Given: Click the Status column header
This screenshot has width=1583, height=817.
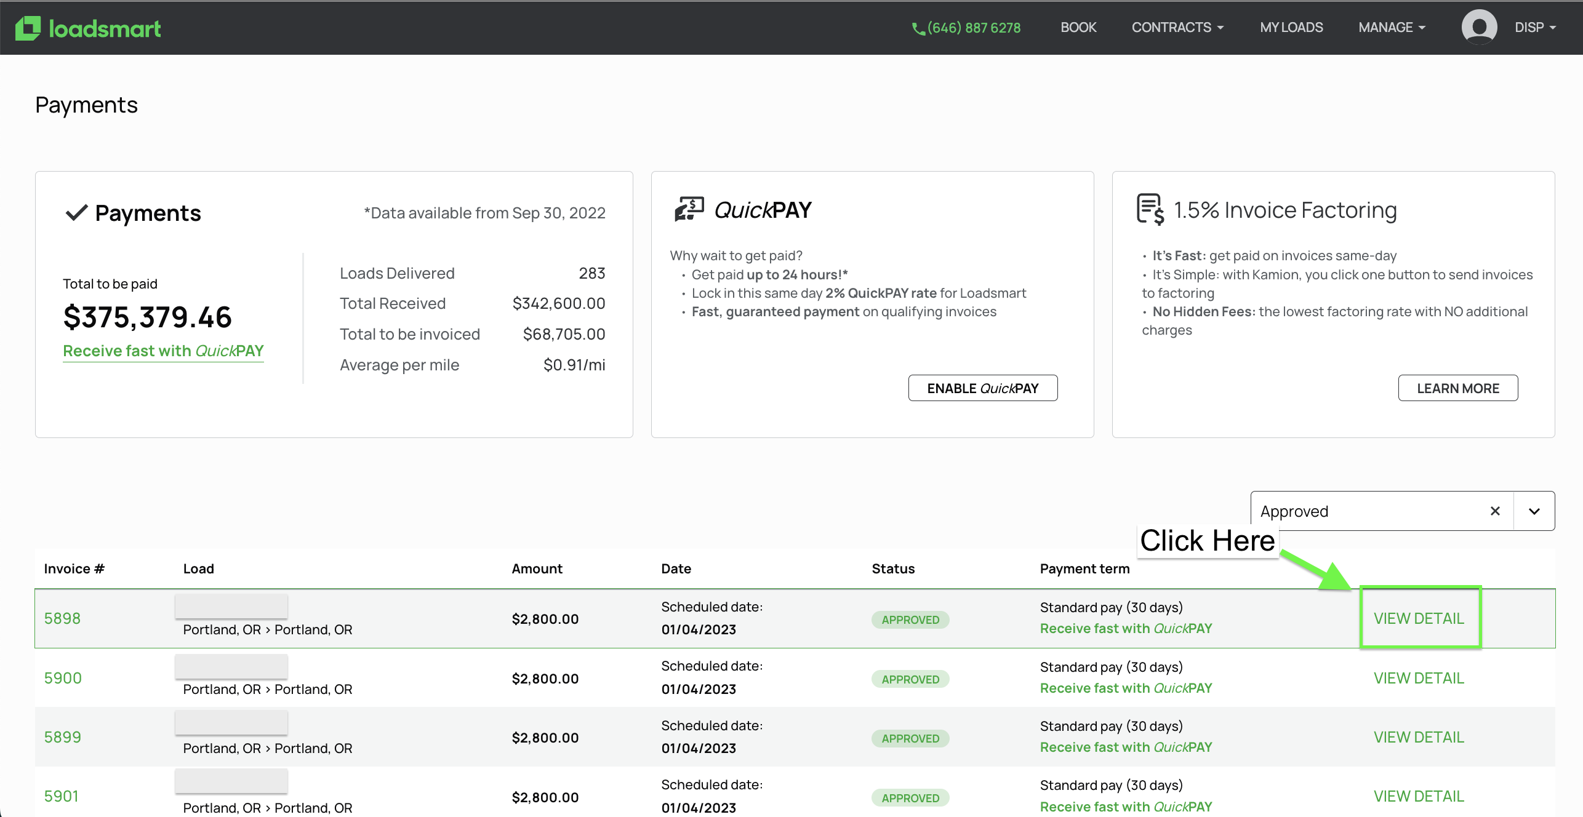Looking at the screenshot, I should (894, 568).
